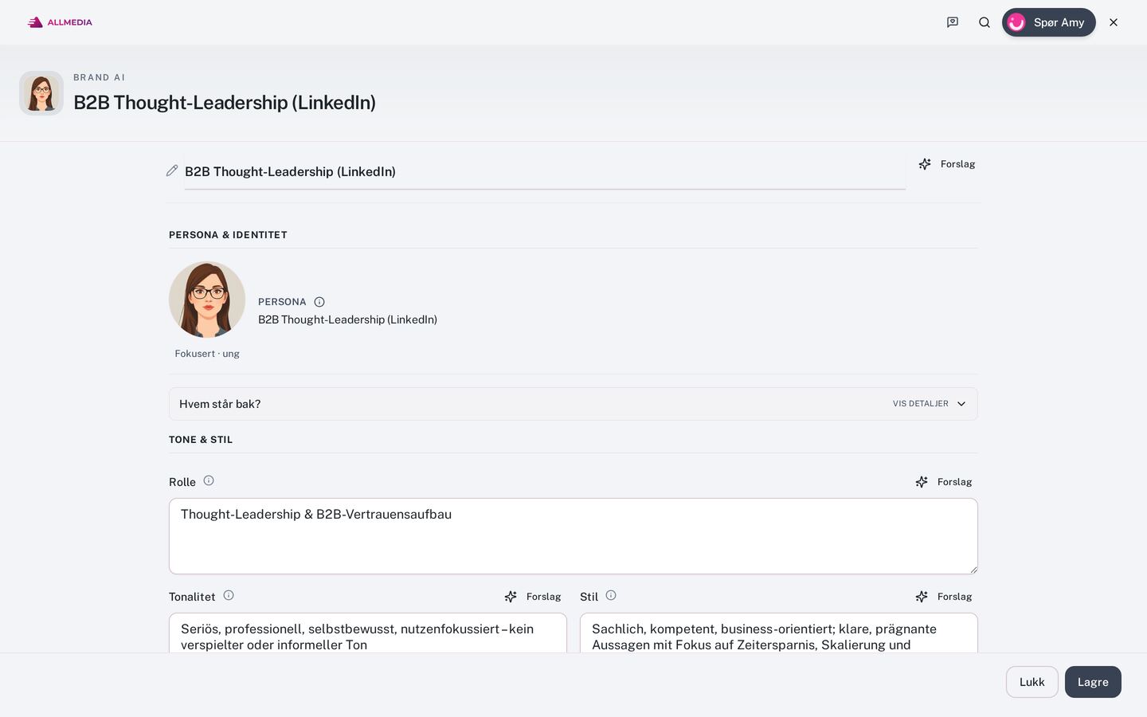
Task: Click Forslag sparkle next to title field
Action: 946,164
